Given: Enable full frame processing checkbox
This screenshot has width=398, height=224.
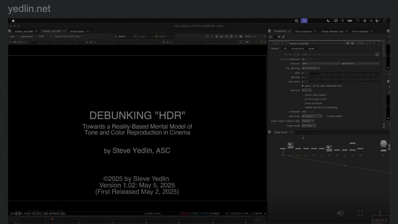Looking at the screenshot, I should [303, 107].
